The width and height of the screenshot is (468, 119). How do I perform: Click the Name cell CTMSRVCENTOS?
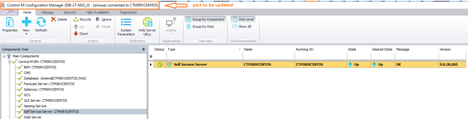point(269,64)
